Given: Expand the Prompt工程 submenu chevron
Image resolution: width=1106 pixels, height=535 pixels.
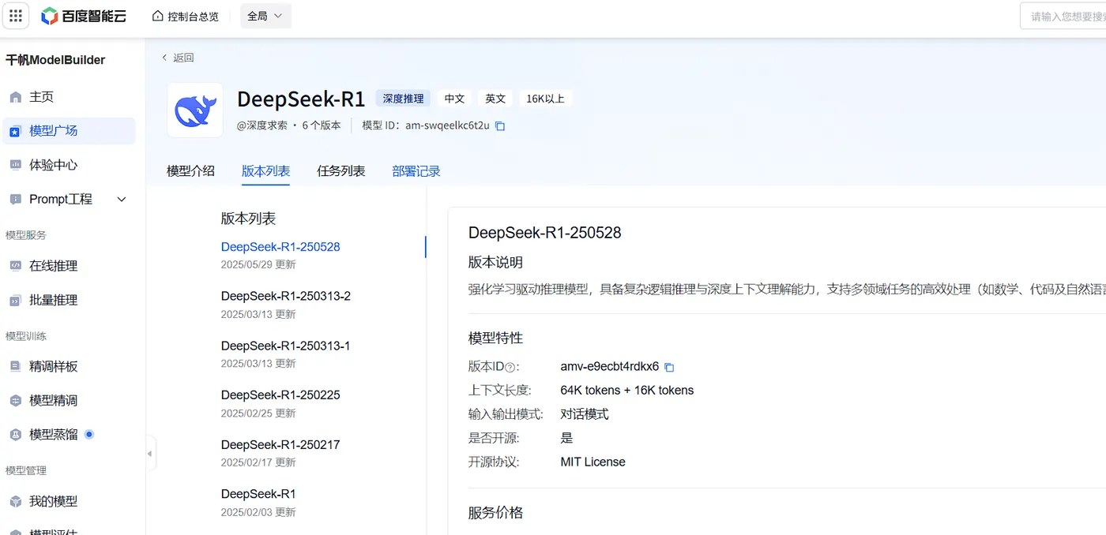Looking at the screenshot, I should tap(122, 200).
